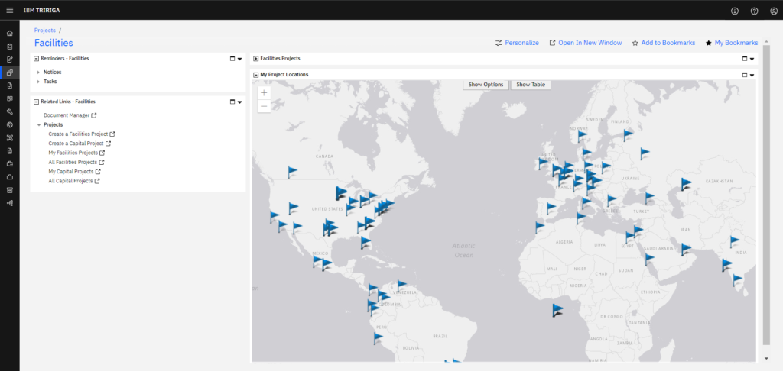Click the Show Options button on the map

tap(486, 84)
